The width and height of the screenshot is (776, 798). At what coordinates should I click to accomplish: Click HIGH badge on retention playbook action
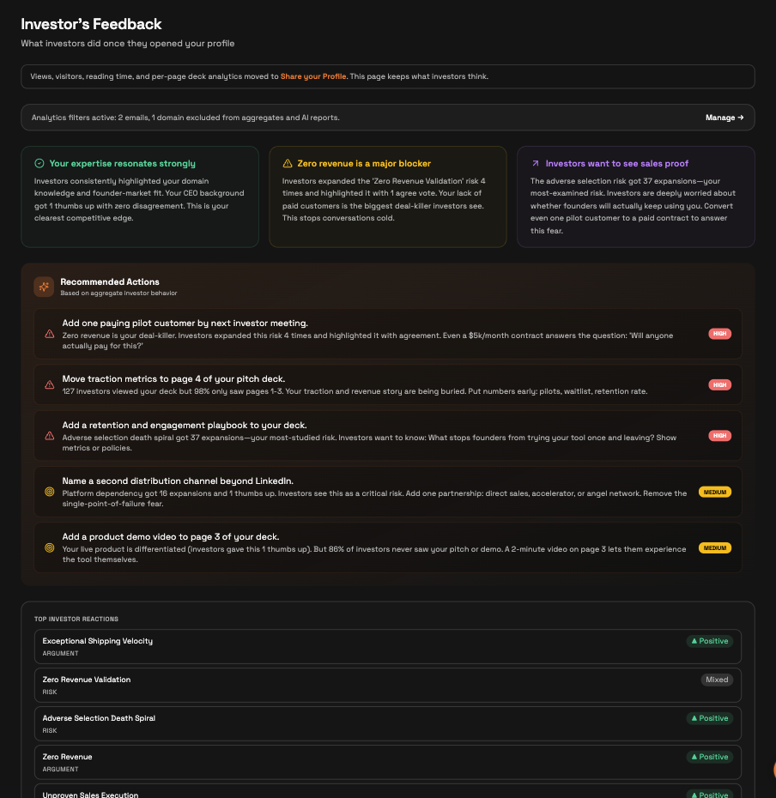[719, 436]
